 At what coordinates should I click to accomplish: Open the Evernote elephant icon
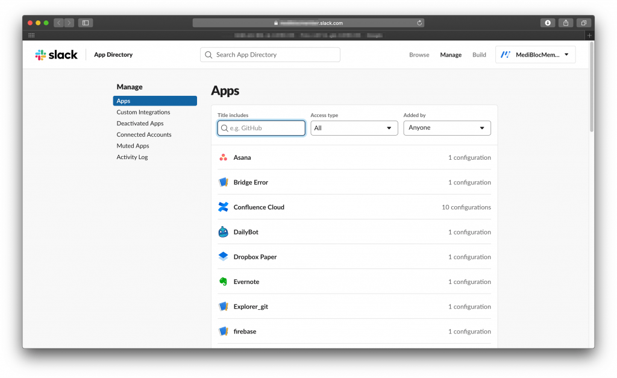pos(223,282)
